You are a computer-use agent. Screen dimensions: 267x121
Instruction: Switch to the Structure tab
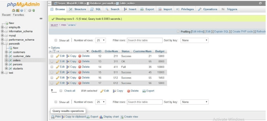[78, 10]
